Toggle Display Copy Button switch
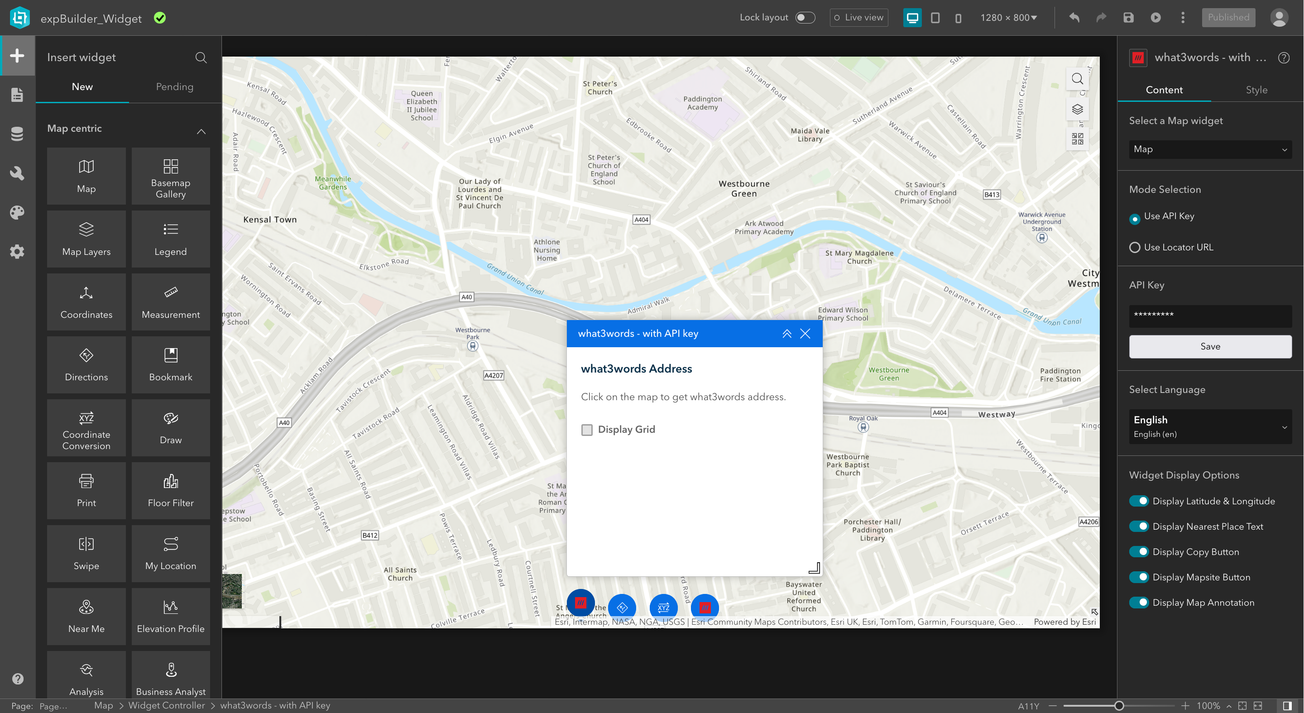The height and width of the screenshot is (713, 1304). tap(1139, 551)
